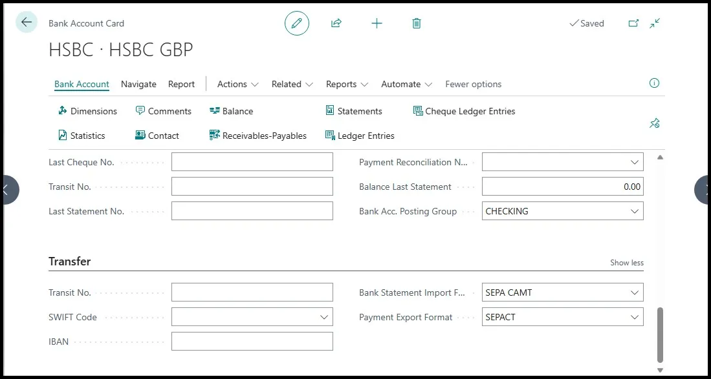This screenshot has width=711, height=379.
Task: Open card in new window icon
Action: click(x=633, y=23)
